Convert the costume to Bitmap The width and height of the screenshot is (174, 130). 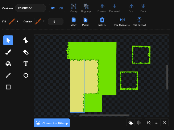pos(52,123)
